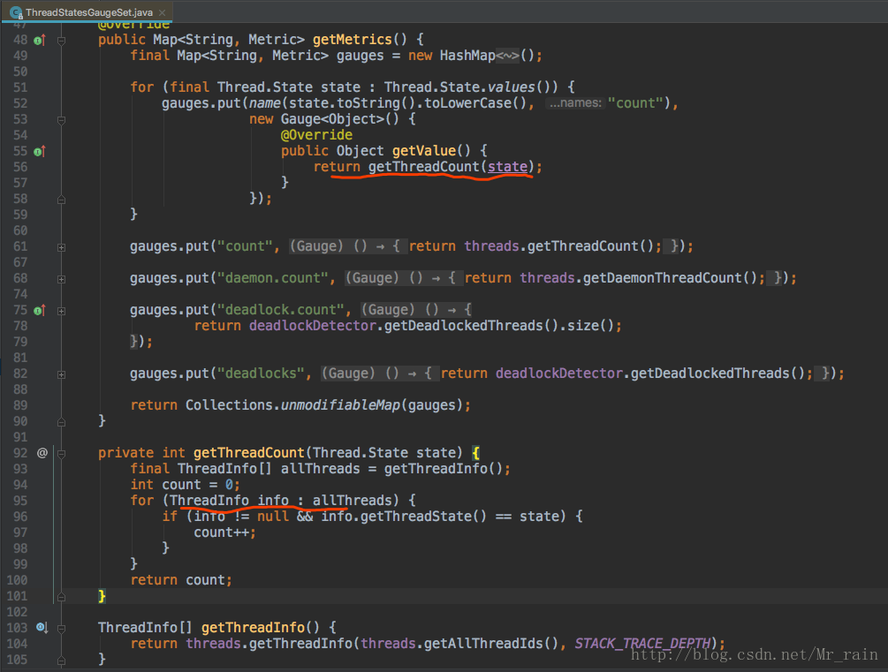
Task: Click the override gutter icon on line 55
Action: pos(39,151)
